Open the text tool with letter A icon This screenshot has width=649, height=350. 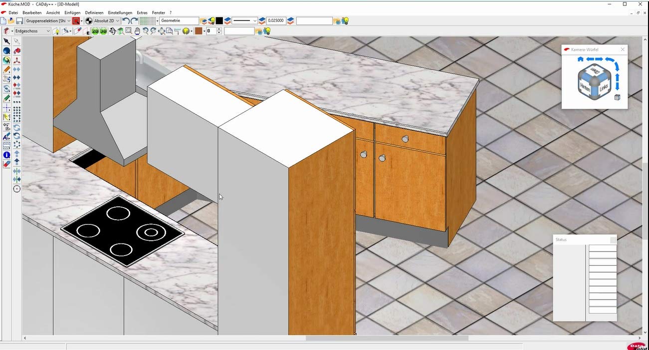pyautogui.click(x=6, y=136)
